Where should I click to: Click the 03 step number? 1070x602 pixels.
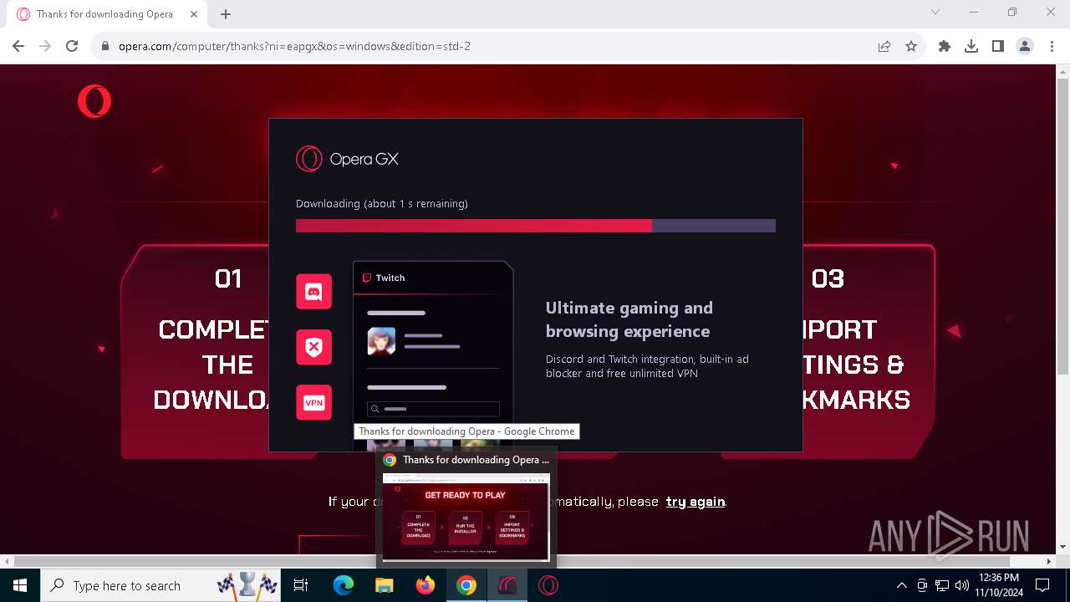828,278
